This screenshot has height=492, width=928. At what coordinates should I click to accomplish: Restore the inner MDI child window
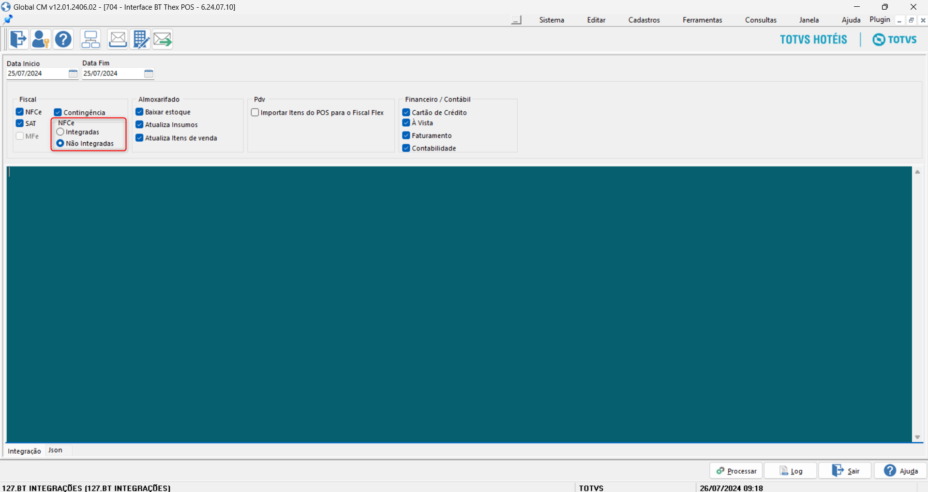[x=911, y=20]
